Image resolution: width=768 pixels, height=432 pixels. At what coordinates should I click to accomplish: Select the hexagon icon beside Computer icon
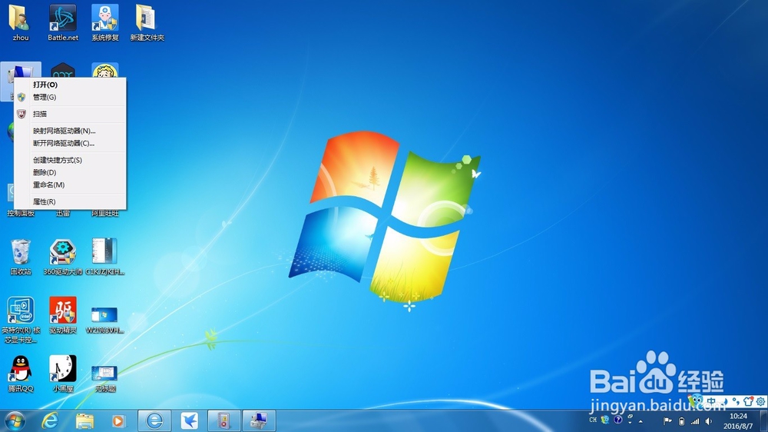pos(63,70)
